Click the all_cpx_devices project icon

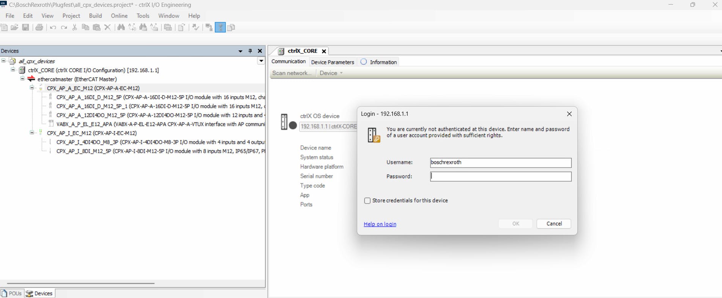(x=13, y=61)
